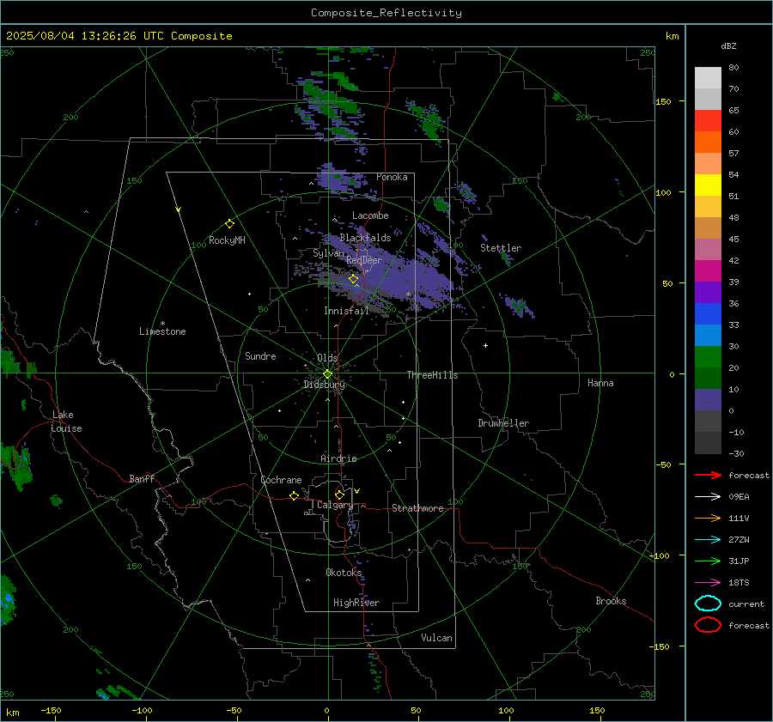Click the Limestone label
The width and height of the screenshot is (773, 722).
tap(162, 331)
